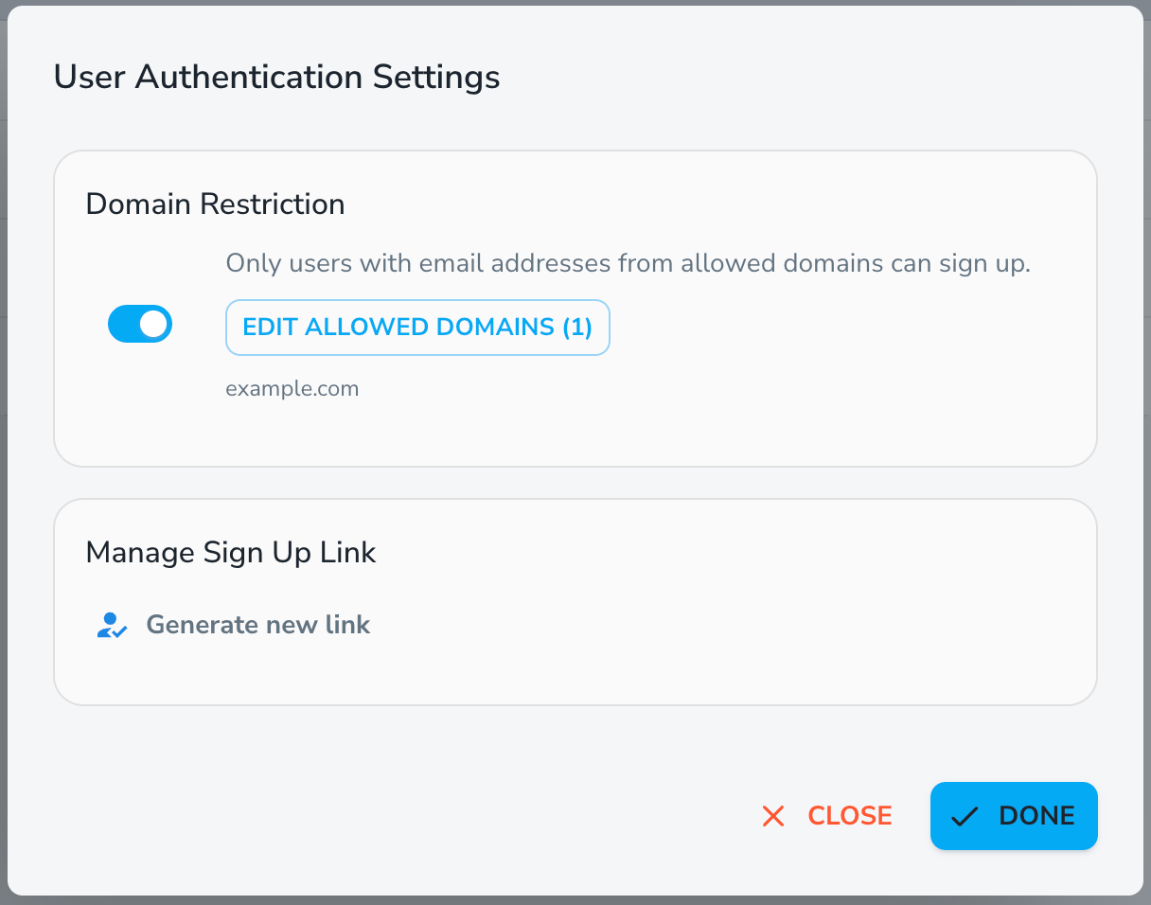The image size is (1151, 905).
Task: Click the User Authentication Settings title
Action: pos(276,77)
